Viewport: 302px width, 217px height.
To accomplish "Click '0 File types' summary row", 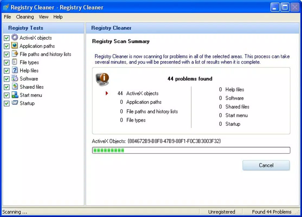I will pyautogui.click(x=133, y=120).
